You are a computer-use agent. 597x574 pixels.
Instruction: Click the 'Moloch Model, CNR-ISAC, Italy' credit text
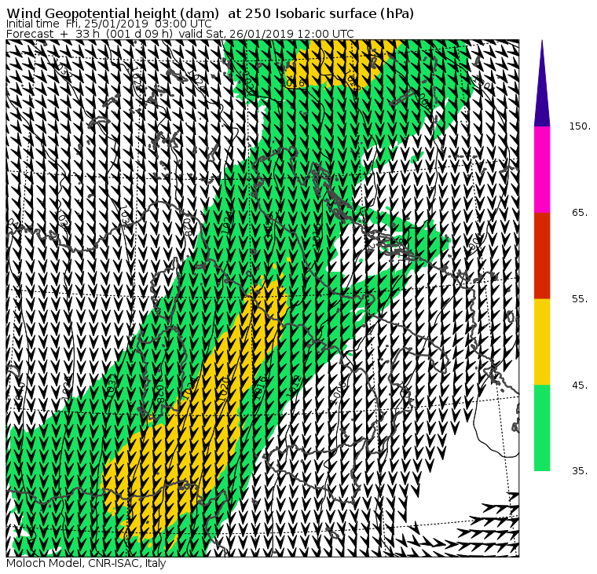(x=86, y=563)
